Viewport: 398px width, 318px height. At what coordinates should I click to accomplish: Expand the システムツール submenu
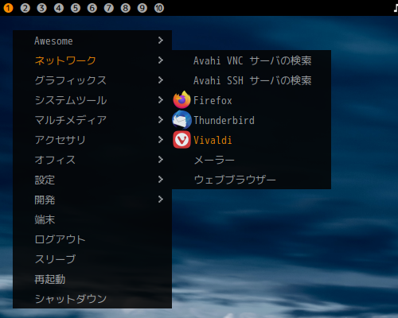pyautogui.click(x=92, y=100)
